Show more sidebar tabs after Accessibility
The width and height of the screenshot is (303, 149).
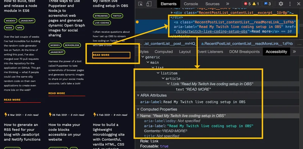point(294,52)
